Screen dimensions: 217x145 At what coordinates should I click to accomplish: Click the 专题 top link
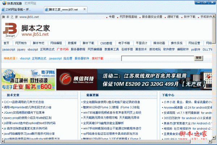[x=112, y=17]
